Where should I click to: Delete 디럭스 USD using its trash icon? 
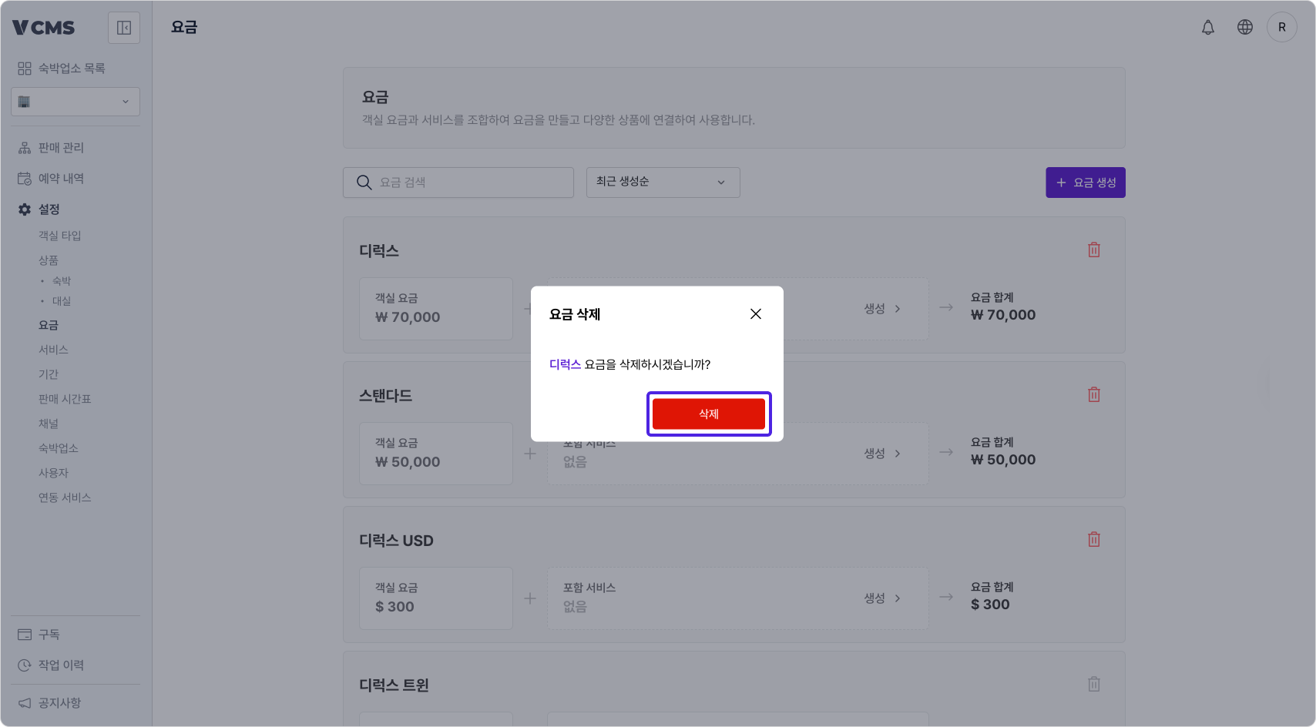click(x=1093, y=539)
